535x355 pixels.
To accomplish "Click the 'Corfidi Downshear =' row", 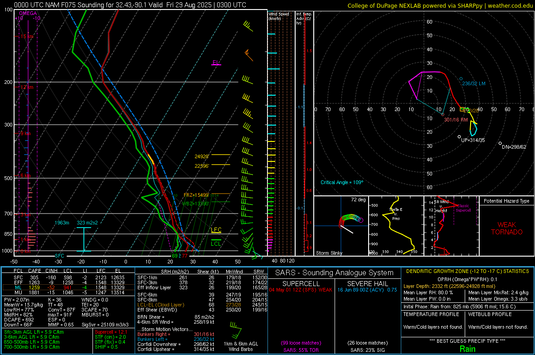I will (x=176, y=345).
